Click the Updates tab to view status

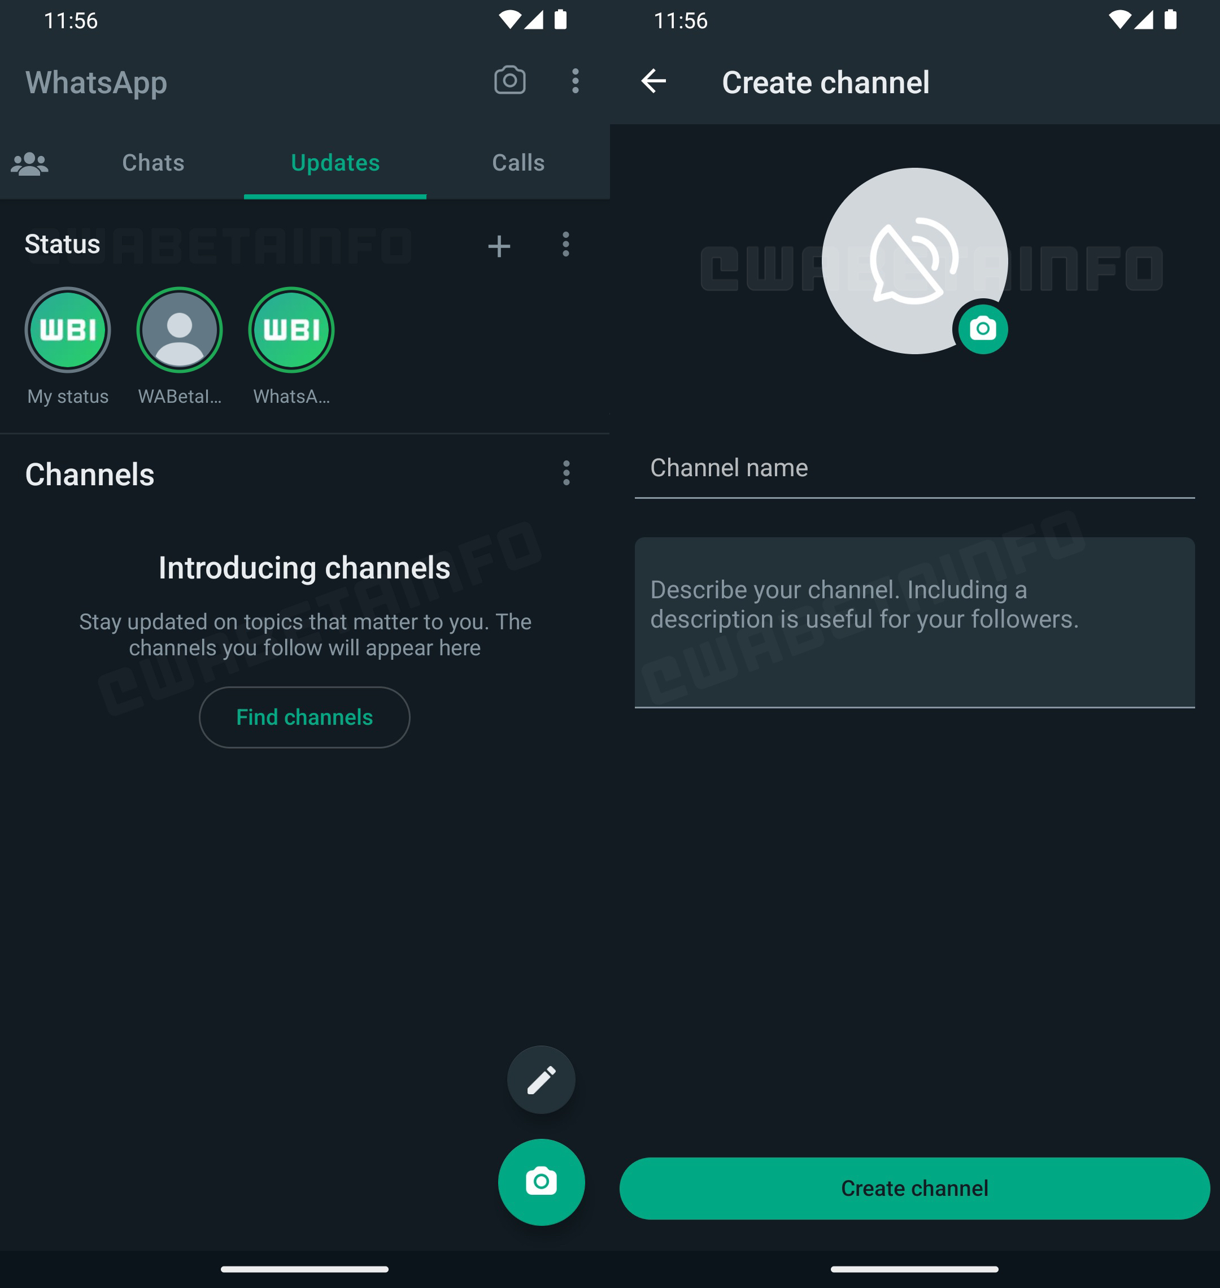335,163
